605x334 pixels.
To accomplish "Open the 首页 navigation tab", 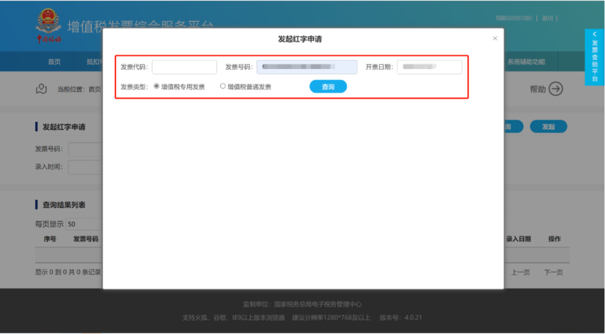I will click(x=54, y=62).
